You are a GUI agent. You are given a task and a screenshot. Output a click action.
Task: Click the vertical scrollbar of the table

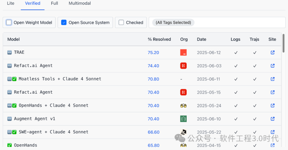pyautogui.click(x=283, y=43)
